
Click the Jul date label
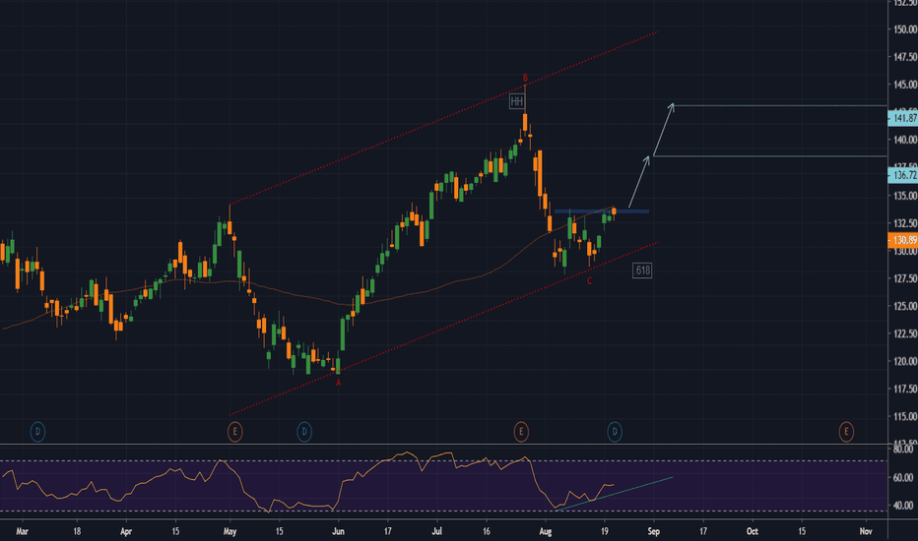pyautogui.click(x=436, y=531)
